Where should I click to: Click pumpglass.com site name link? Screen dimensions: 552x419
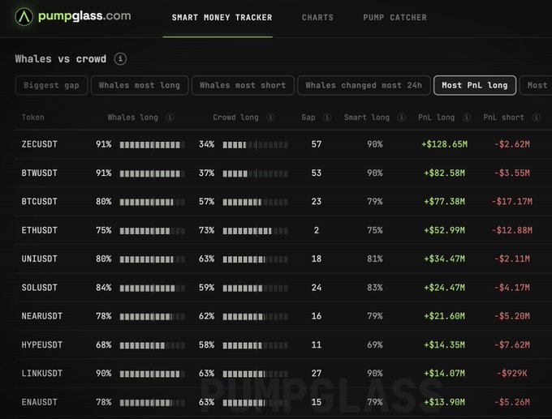tap(84, 16)
